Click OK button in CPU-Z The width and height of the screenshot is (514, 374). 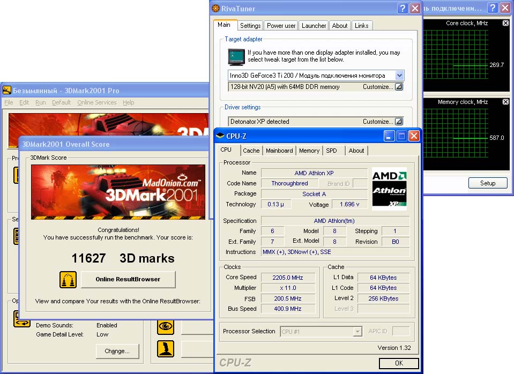click(x=399, y=363)
